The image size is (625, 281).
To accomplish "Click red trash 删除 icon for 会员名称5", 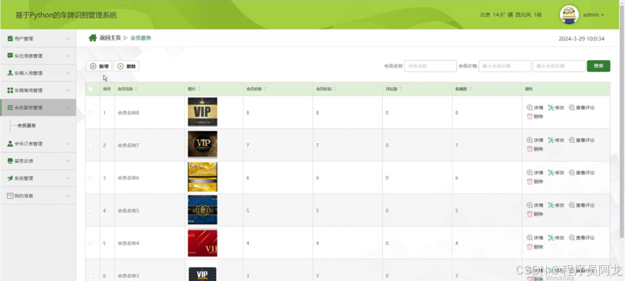I will click(x=530, y=214).
